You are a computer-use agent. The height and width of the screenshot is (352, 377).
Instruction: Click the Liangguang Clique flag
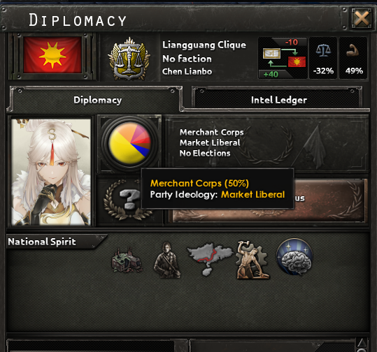pos(52,55)
